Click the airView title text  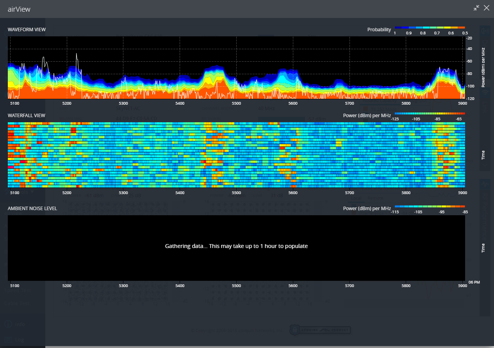pos(19,9)
